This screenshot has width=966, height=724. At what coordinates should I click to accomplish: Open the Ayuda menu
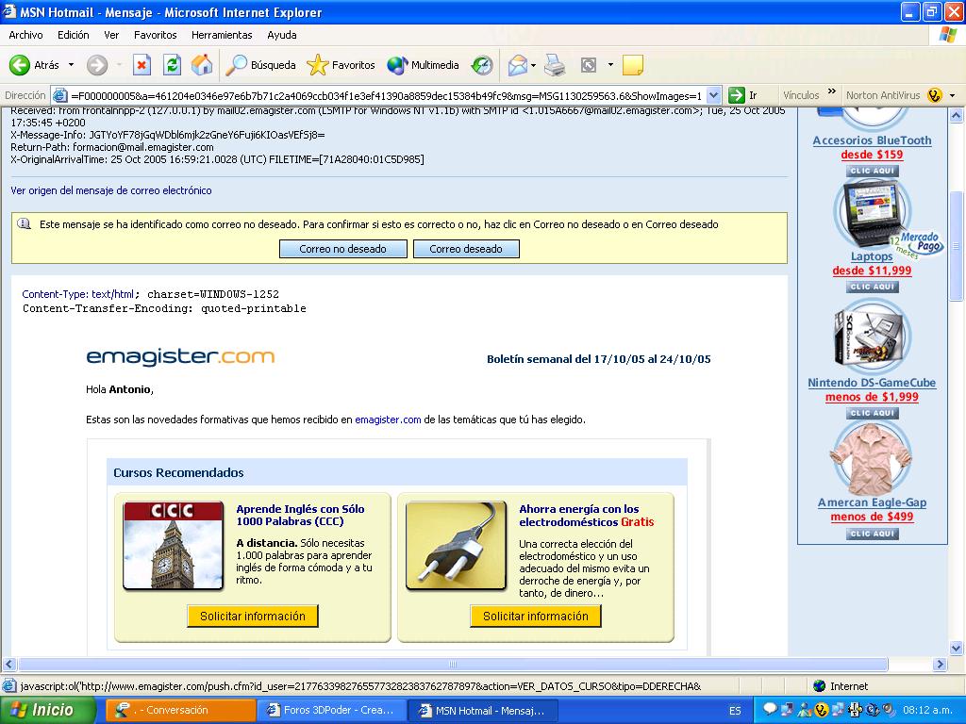tap(281, 35)
